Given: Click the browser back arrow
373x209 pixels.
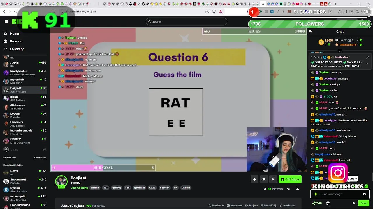Looking at the screenshot, I should pyautogui.click(x=4, y=12).
